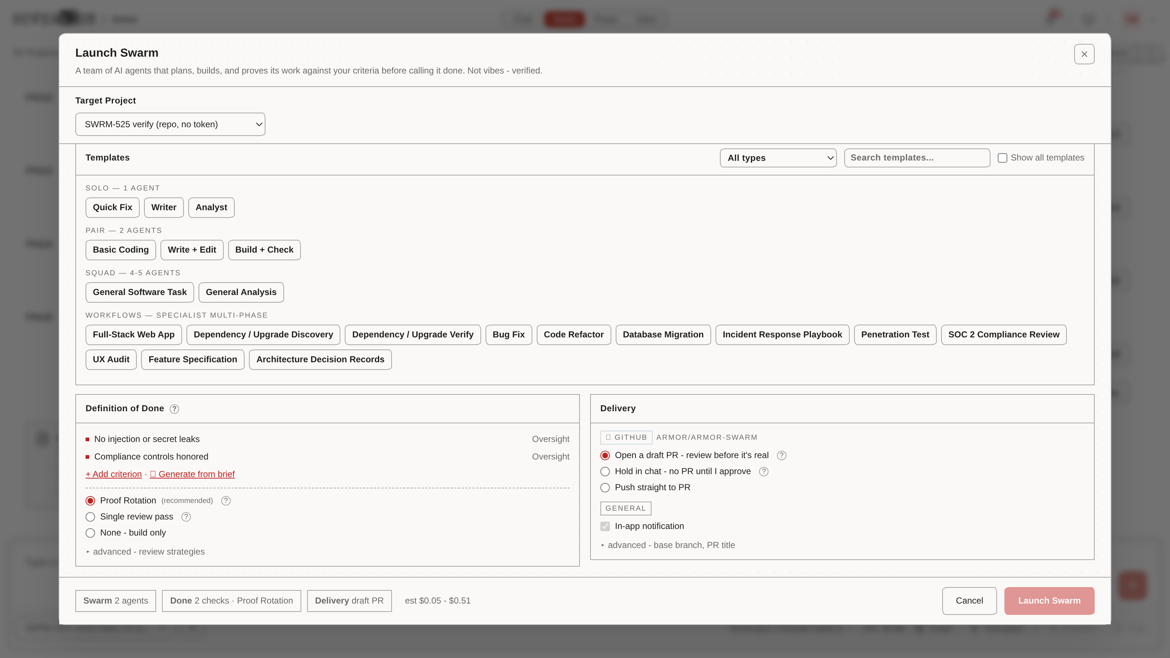
Task: Click the + Add criterion link
Action: [114, 474]
